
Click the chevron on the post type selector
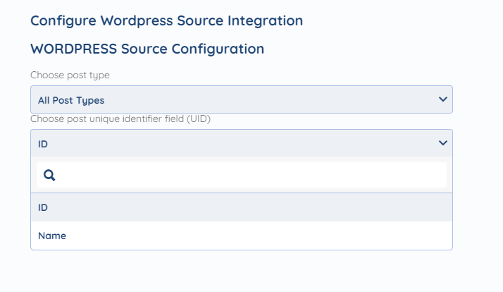[442, 99]
